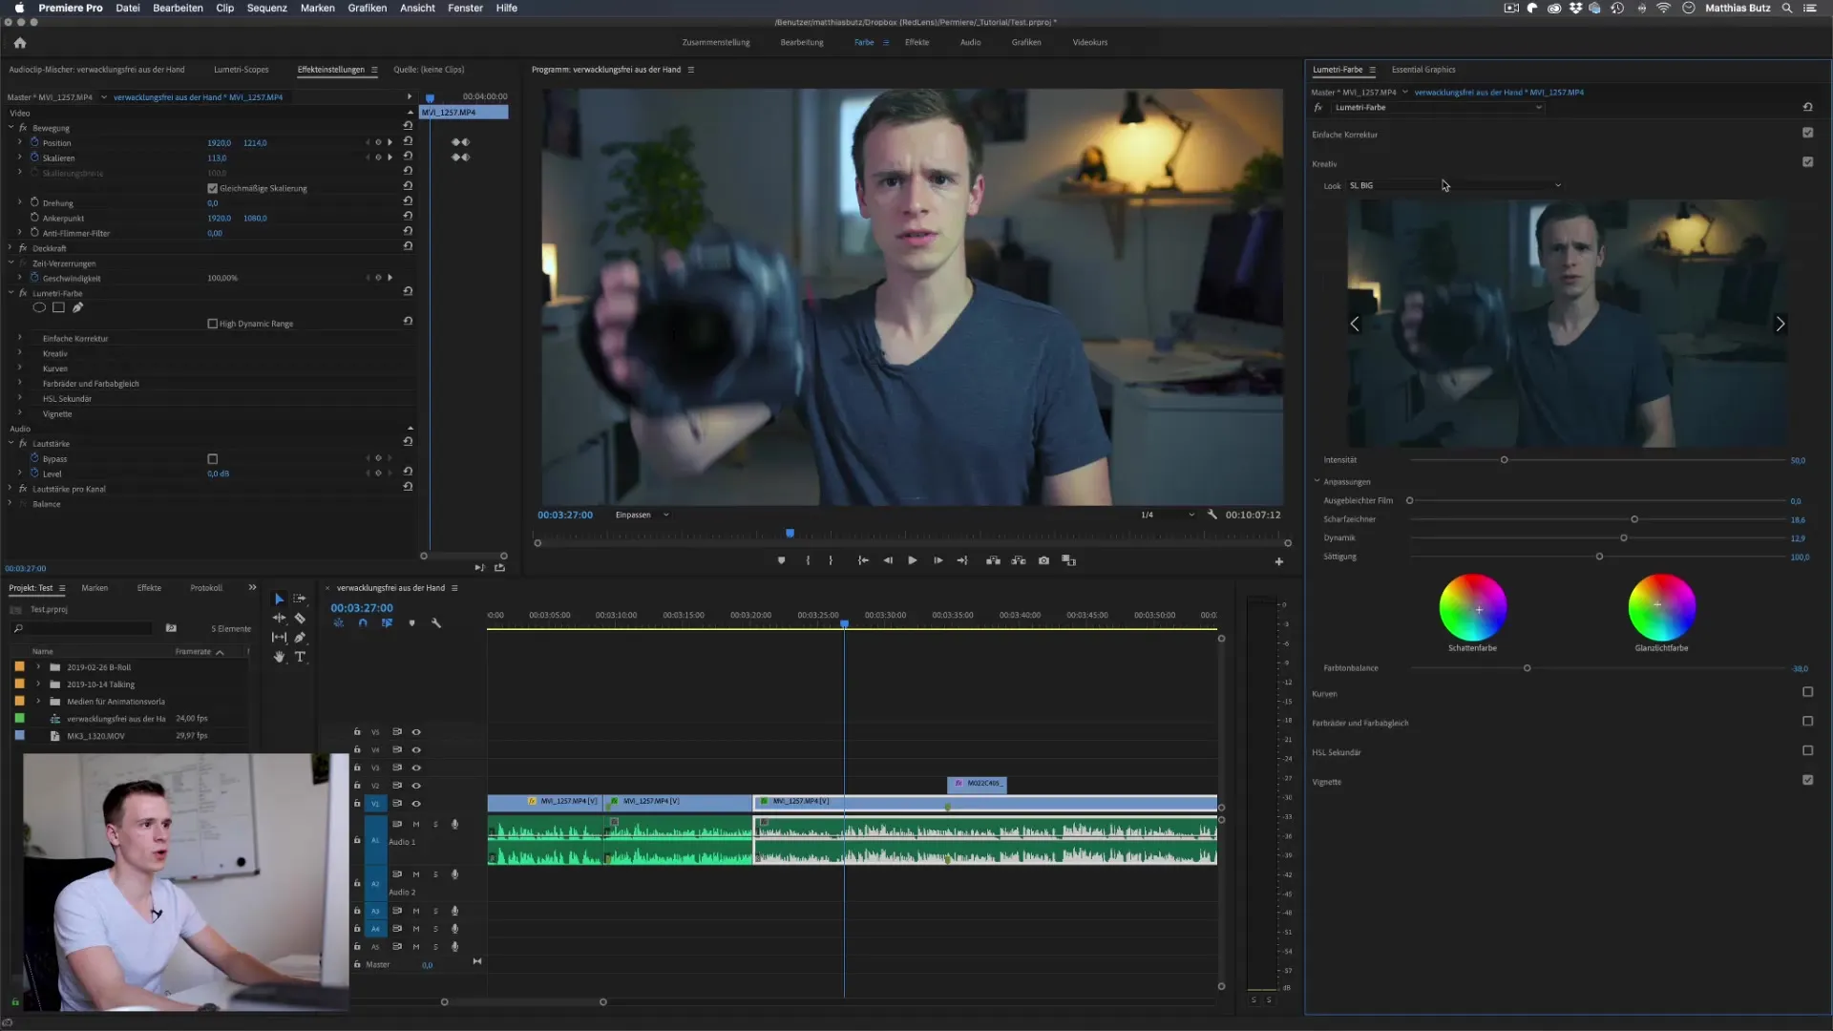Switch to Bearbeitung workspace
Viewport: 1833px width, 1031px height.
click(802, 42)
